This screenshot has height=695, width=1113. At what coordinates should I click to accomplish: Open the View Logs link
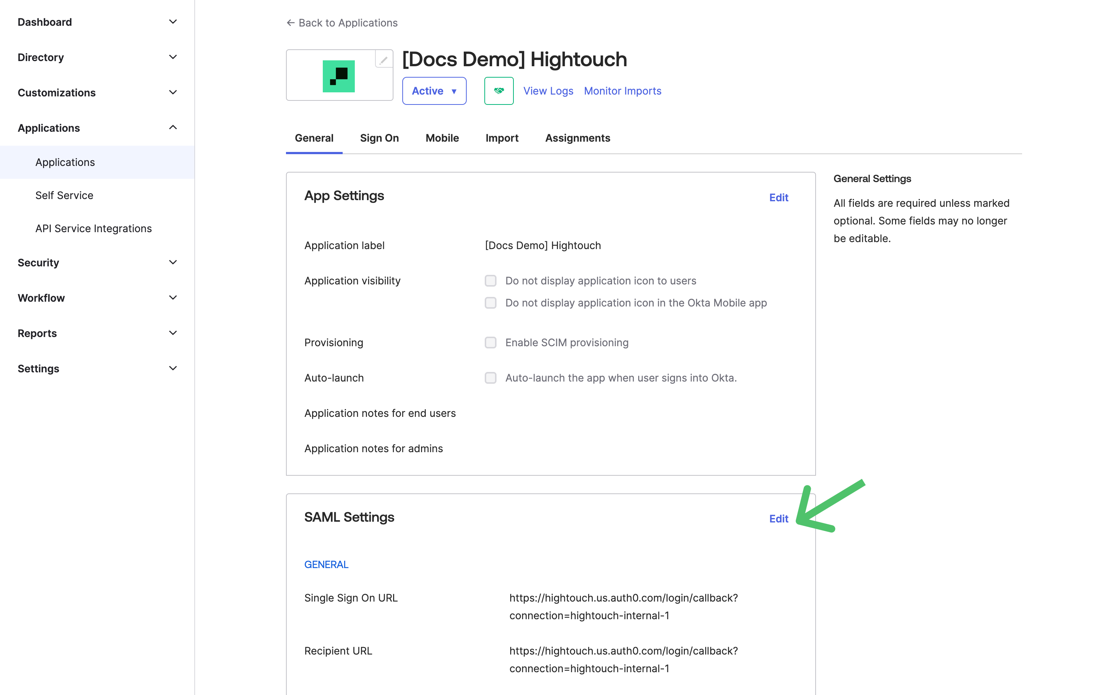point(548,91)
